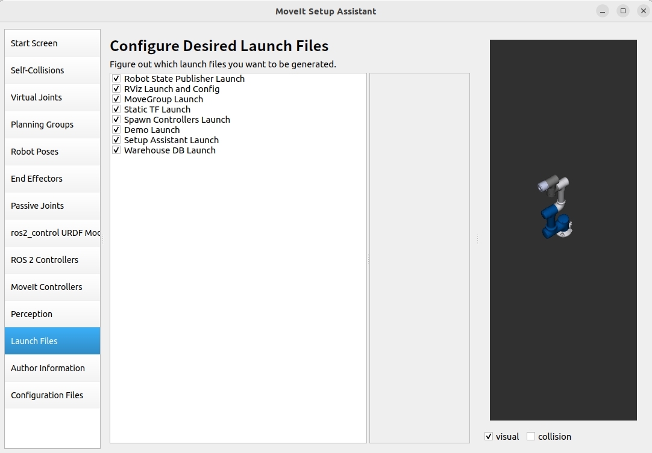Open the MoveIt Controllers step
This screenshot has width=652, height=453.
[x=52, y=287]
